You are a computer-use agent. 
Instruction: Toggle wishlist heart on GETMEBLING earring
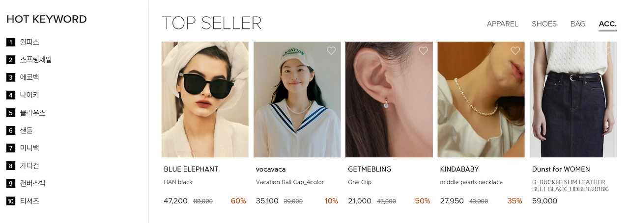[x=423, y=50]
